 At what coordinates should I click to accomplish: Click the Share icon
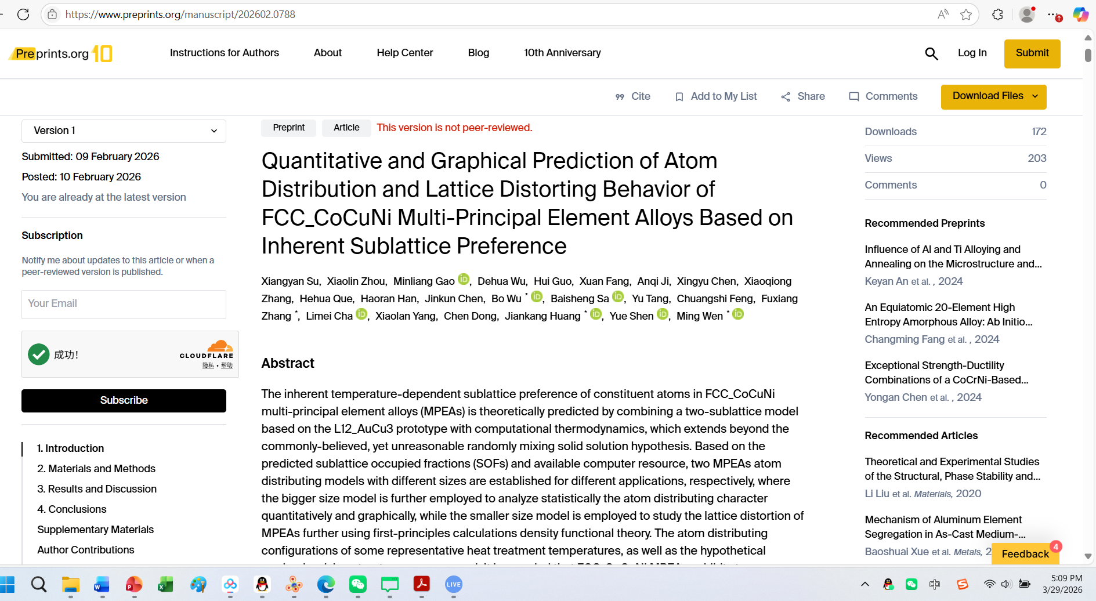pos(786,97)
